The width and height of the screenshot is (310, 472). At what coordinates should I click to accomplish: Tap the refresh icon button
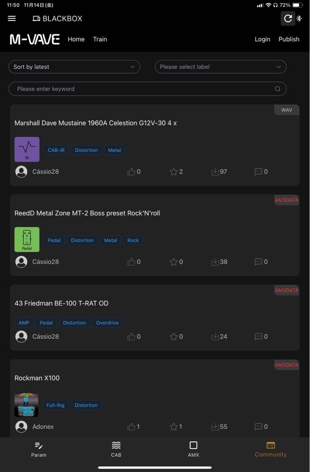[288, 18]
